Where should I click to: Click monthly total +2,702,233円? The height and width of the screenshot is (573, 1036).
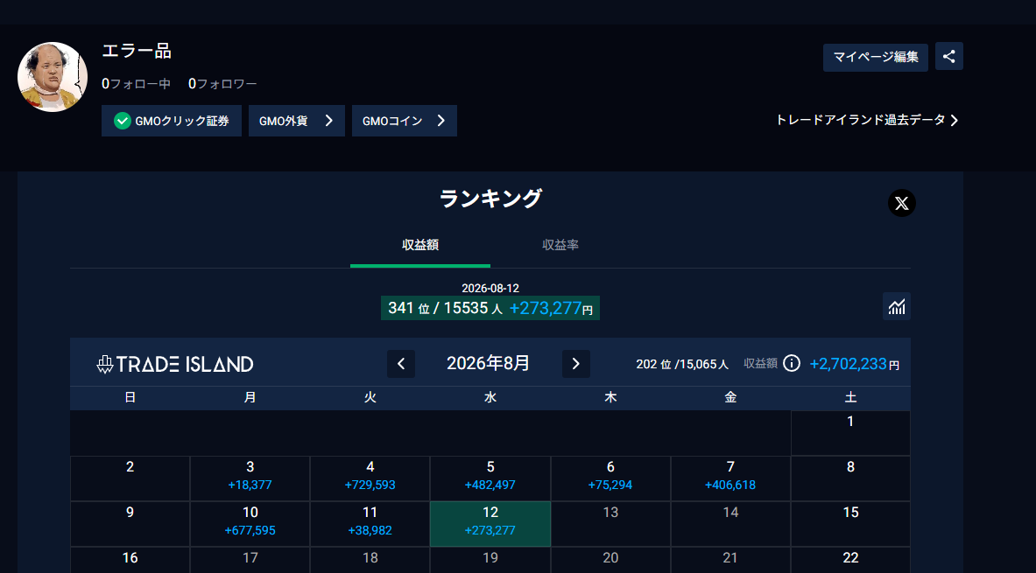[855, 364]
